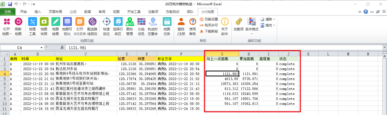This screenshot has height=115, width=387.
Task: Open 功能设置 function settings
Action: click(209, 19)
